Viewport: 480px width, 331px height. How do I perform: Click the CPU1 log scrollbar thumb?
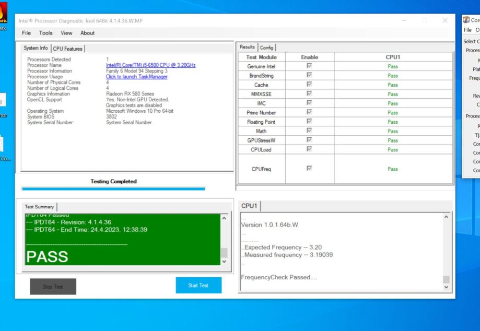point(446,279)
